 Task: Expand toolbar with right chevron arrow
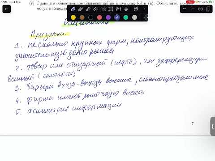point(144,9)
